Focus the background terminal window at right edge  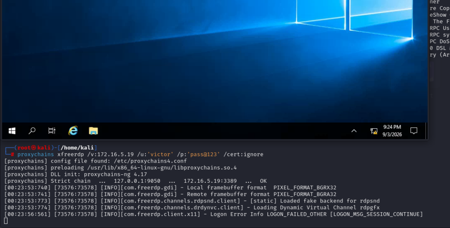click(439, 115)
